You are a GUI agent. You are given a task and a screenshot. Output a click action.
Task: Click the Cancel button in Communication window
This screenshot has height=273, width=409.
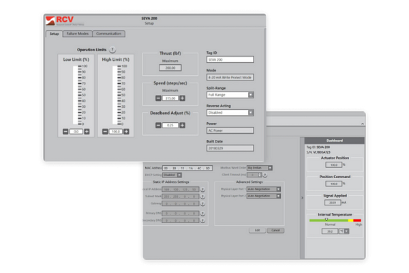click(275, 230)
